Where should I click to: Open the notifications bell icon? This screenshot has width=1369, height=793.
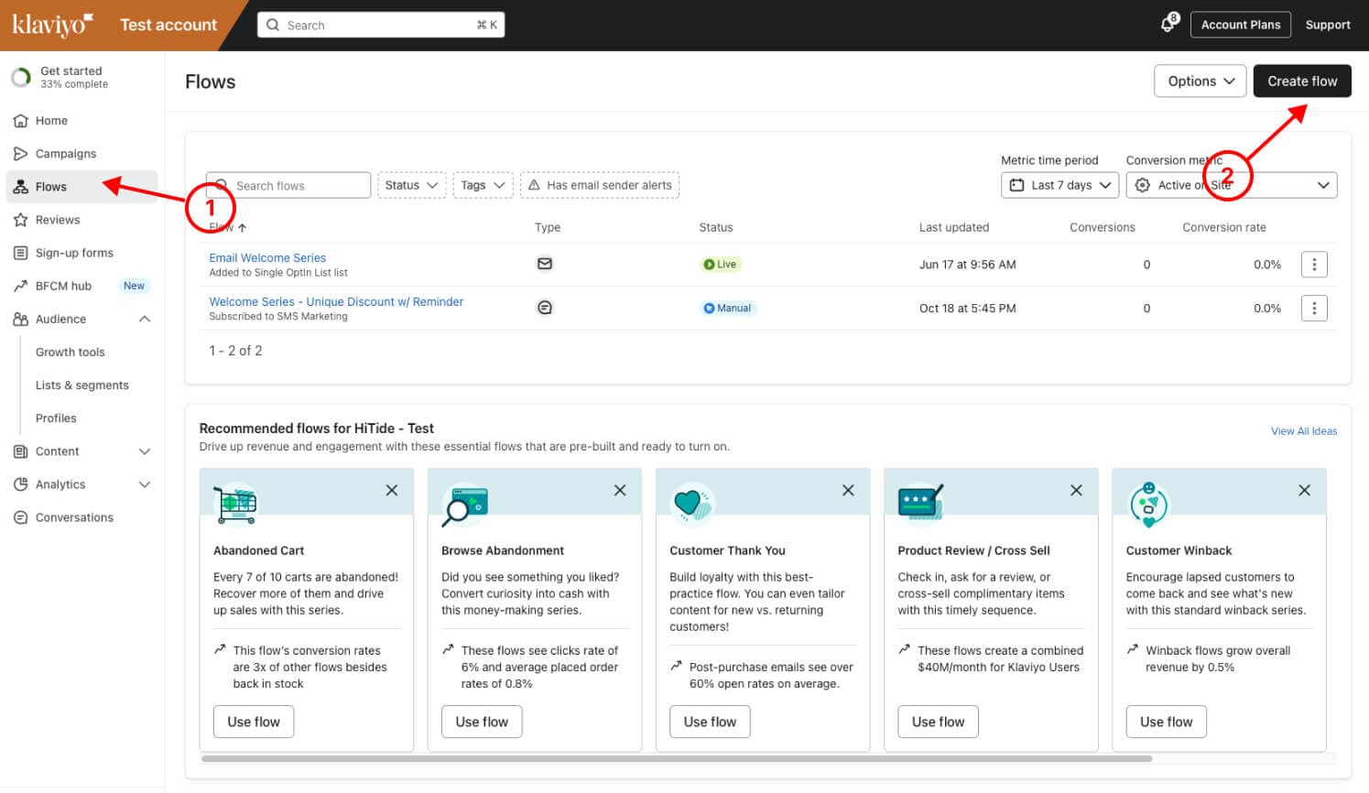[1168, 25]
